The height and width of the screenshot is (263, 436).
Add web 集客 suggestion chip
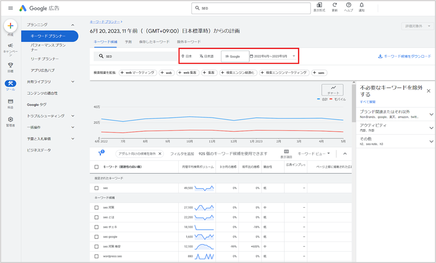[188, 73]
